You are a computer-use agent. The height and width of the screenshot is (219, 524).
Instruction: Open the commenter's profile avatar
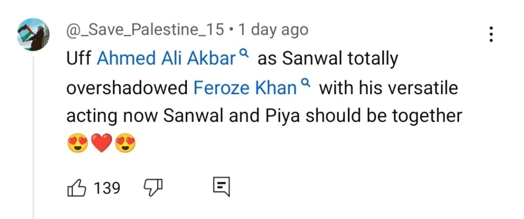[x=33, y=35]
